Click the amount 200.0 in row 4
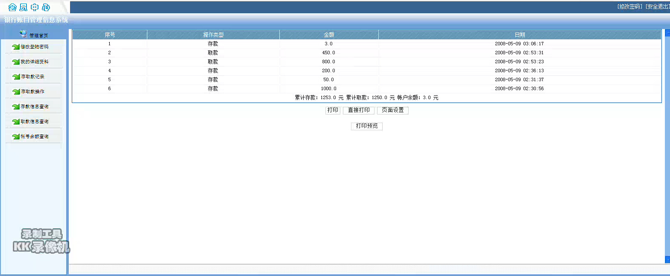Image resolution: width=670 pixels, height=276 pixels. tap(328, 70)
